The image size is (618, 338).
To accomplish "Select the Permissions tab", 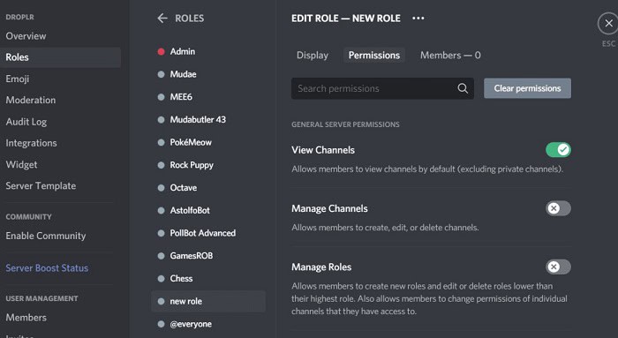I will pyautogui.click(x=374, y=55).
